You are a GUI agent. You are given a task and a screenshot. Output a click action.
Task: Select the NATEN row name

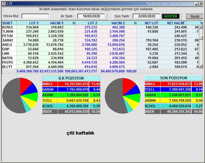pos(7,58)
